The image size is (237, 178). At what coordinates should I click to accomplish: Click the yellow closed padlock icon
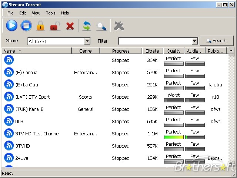coord(40,26)
